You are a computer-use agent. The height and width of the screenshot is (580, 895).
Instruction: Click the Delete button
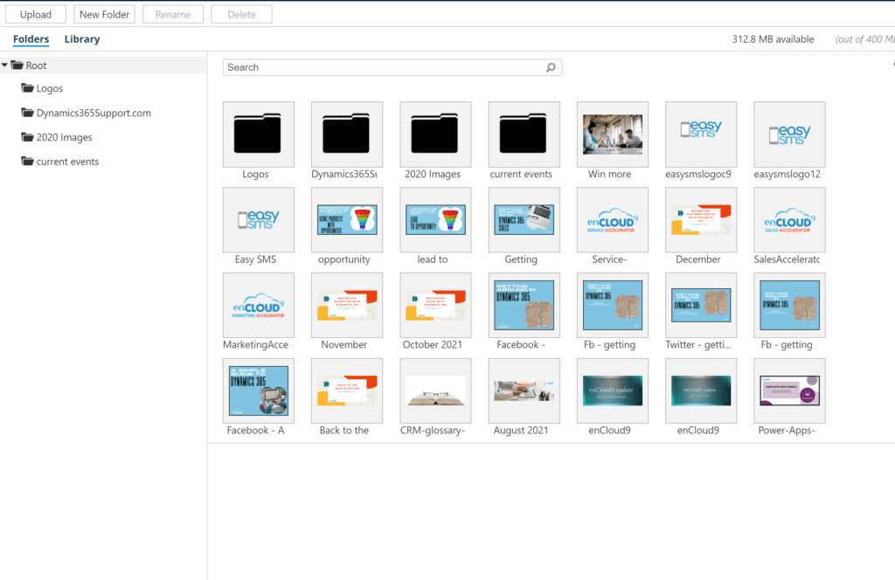click(x=241, y=14)
